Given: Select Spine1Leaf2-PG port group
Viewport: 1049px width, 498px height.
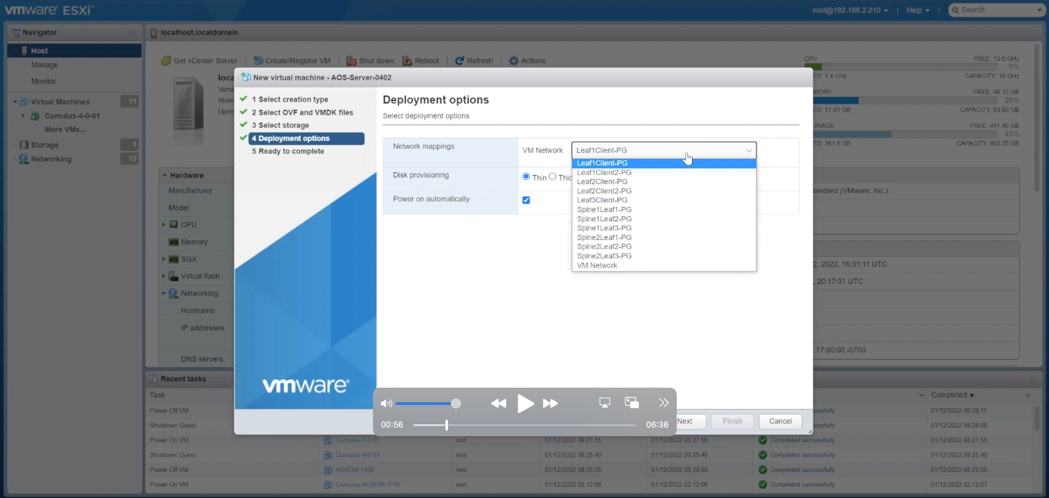Looking at the screenshot, I should (663, 219).
